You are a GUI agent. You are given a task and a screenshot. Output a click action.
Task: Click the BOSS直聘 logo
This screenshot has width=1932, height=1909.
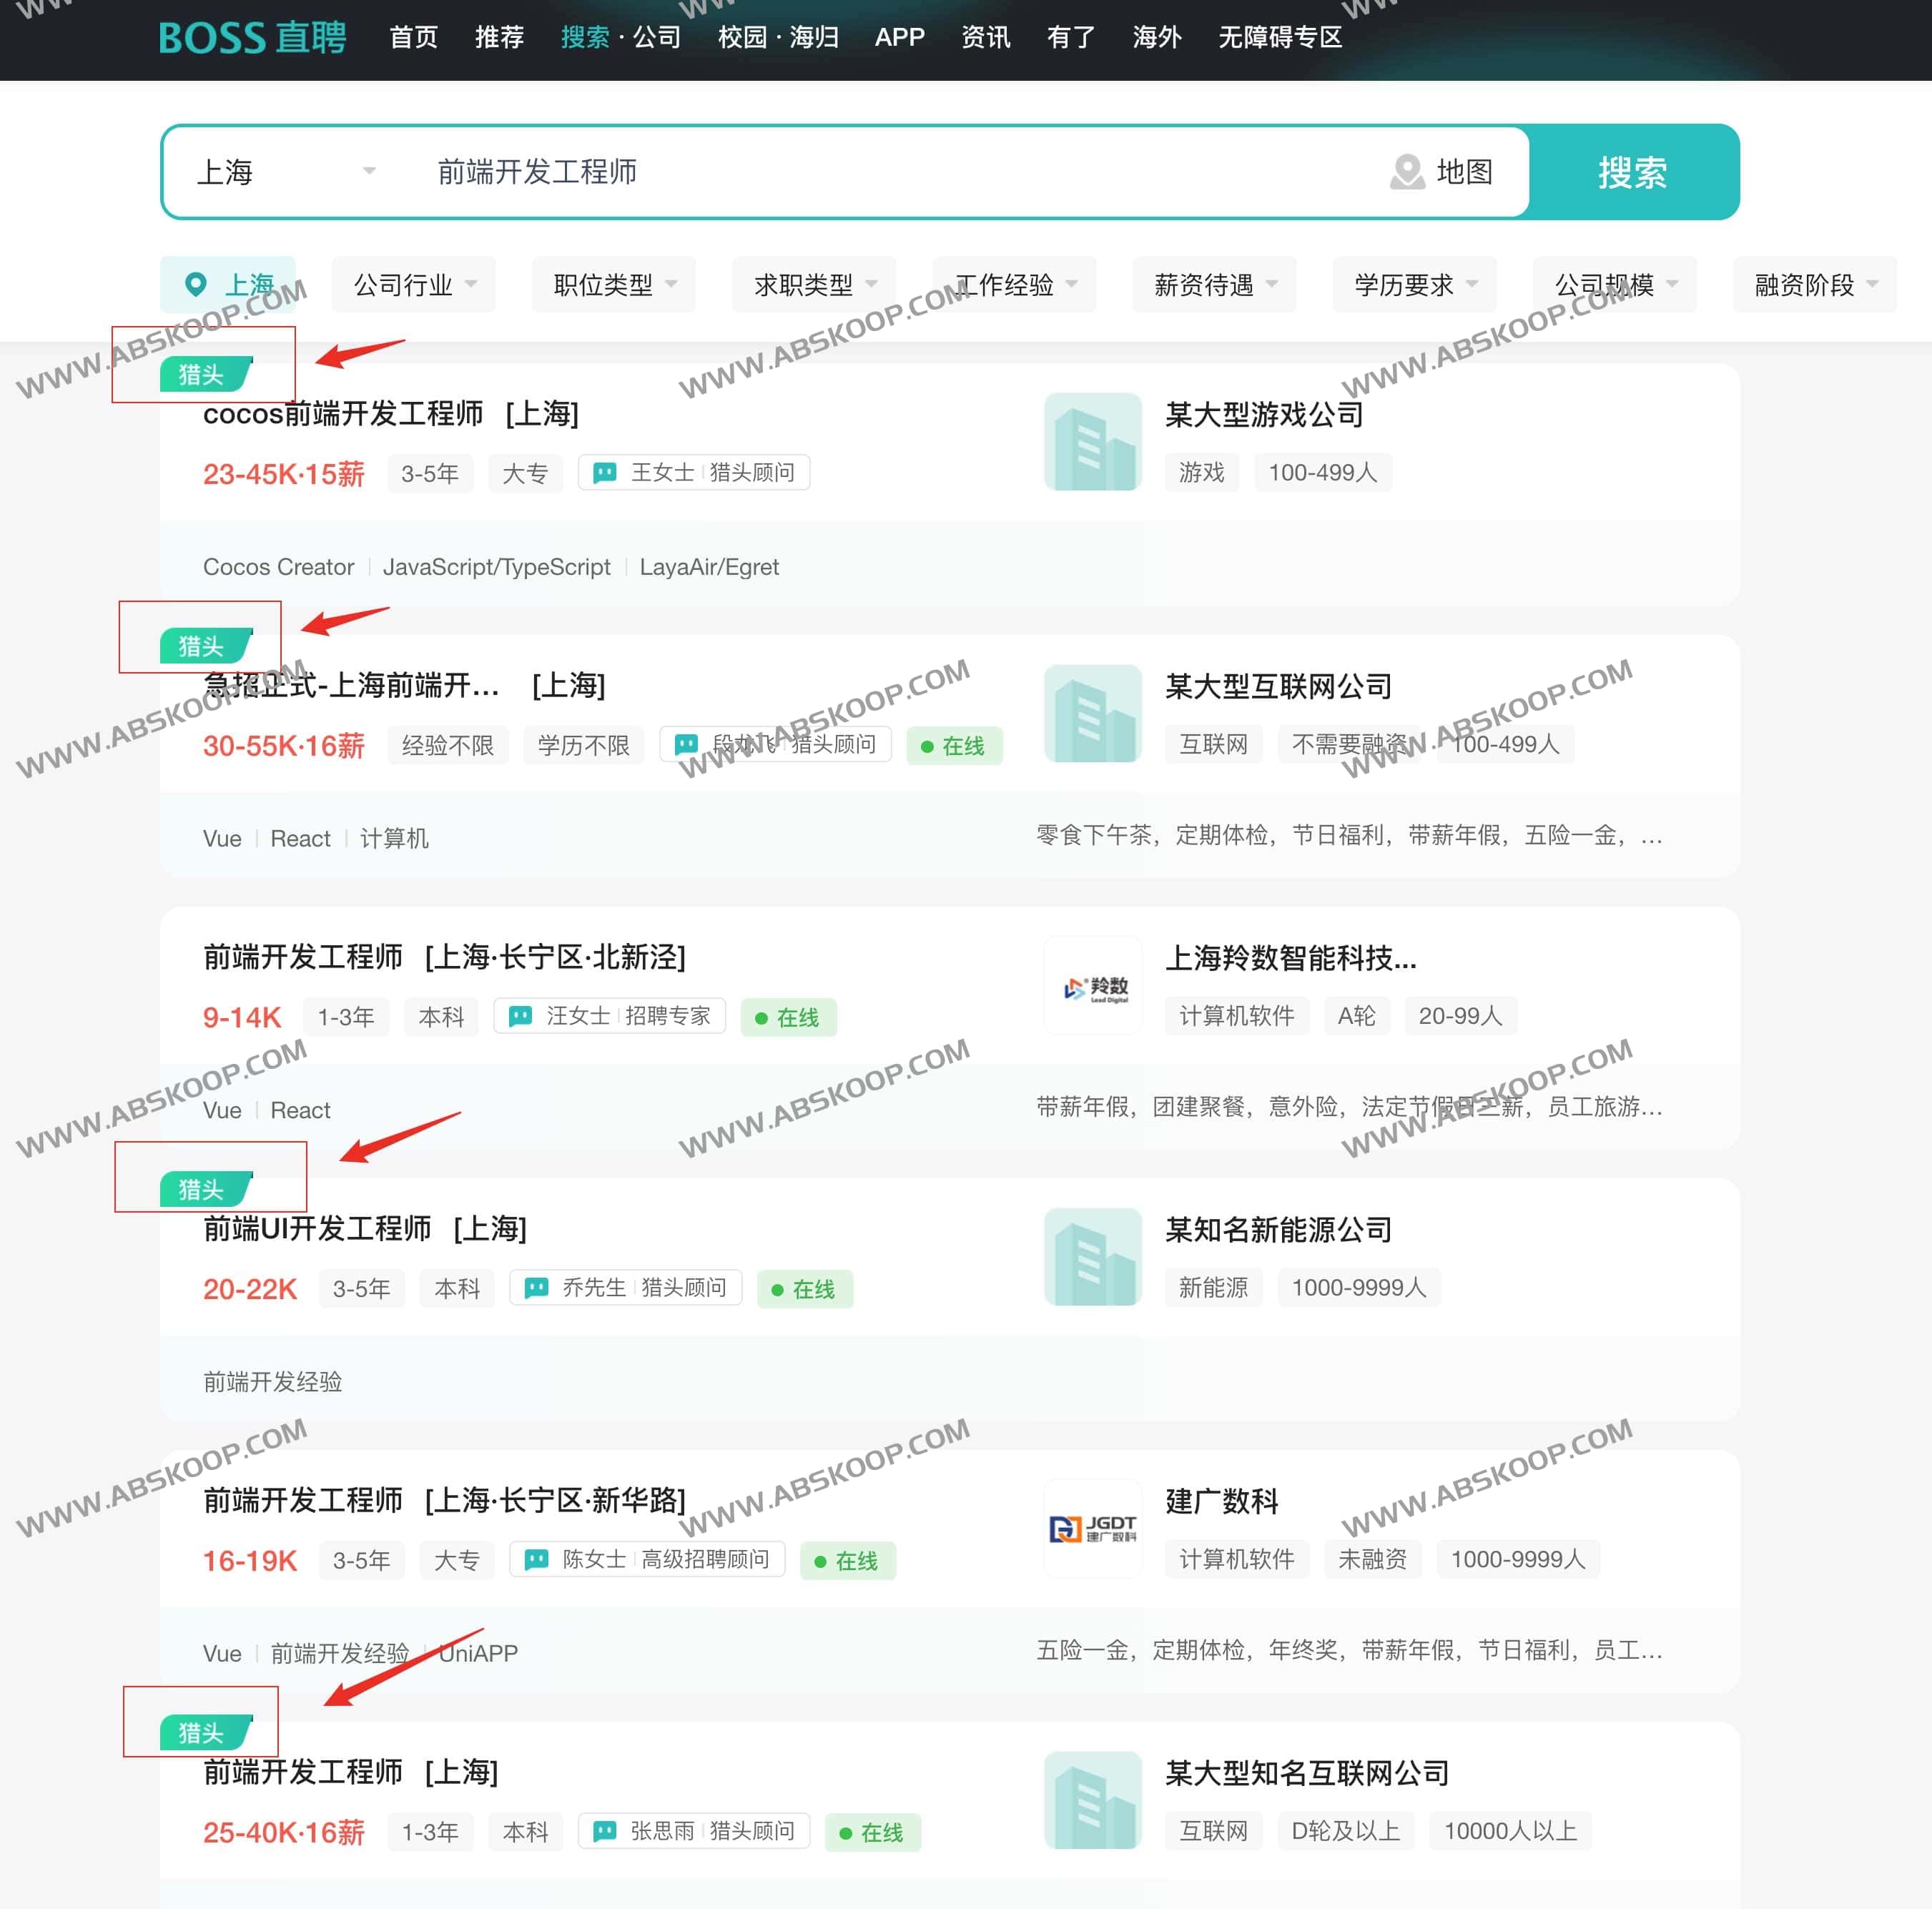tap(253, 38)
